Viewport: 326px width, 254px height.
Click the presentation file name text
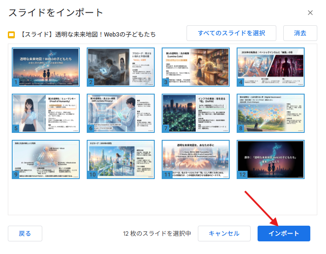tap(88, 34)
